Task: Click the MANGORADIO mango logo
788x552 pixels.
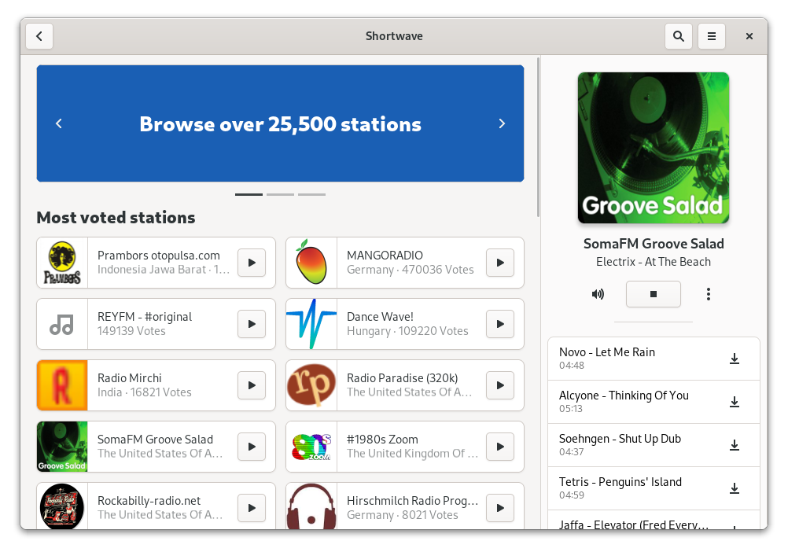Action: tap(311, 263)
